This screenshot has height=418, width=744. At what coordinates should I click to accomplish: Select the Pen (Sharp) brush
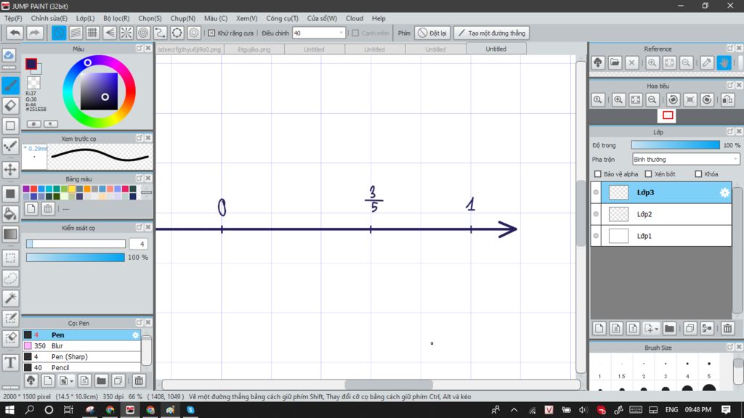click(81, 357)
